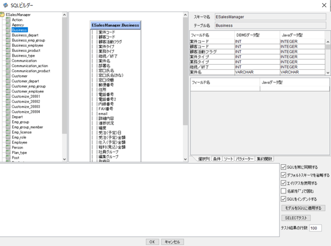Image resolution: width=331 pixels, height=246 pixels.
Task: Click the Person table icon
Action: pos(8,147)
